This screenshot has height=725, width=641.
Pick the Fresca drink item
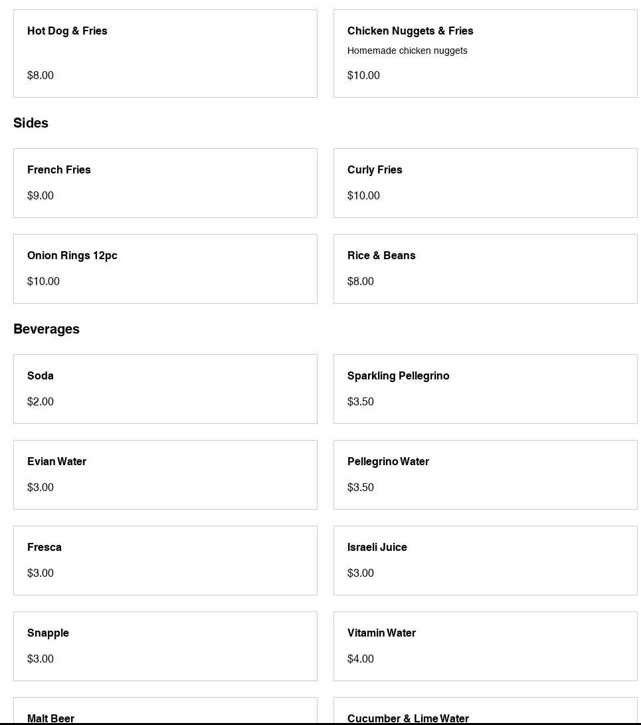[x=165, y=560]
